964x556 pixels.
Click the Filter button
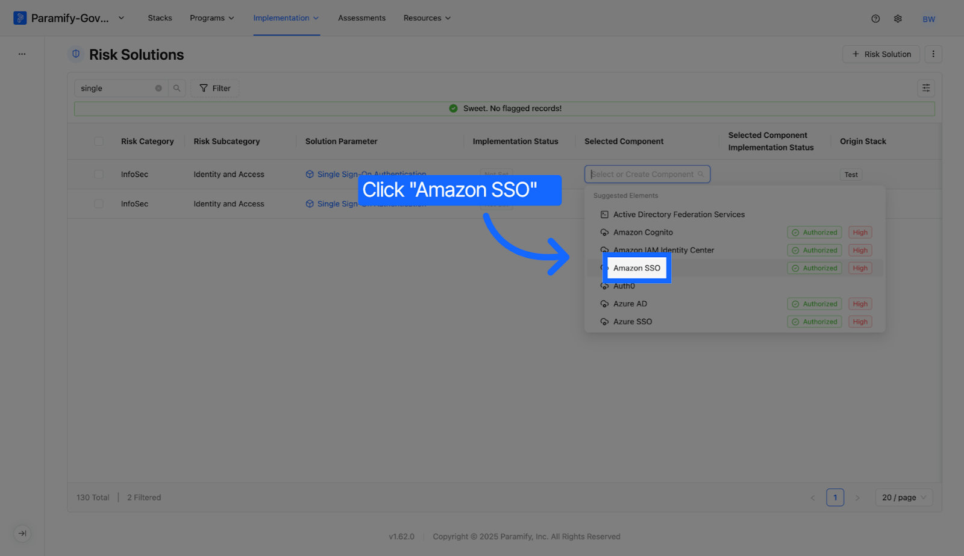tap(215, 88)
